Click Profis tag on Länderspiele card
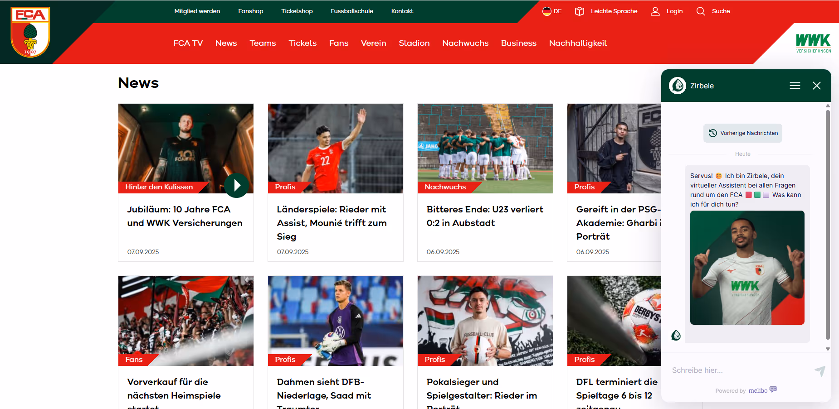Viewport: 839px width, 409px height. click(x=285, y=187)
